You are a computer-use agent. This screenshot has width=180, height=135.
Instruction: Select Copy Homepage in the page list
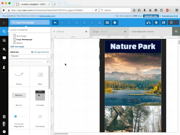[x=24, y=40]
